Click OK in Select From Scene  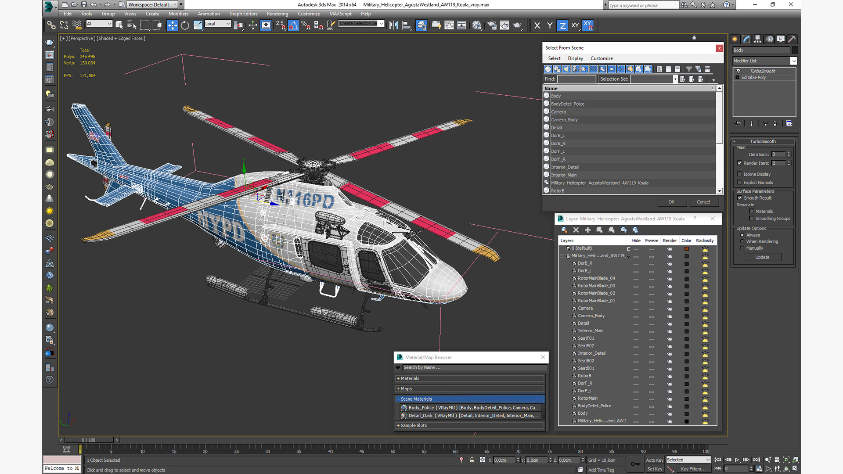coord(671,202)
